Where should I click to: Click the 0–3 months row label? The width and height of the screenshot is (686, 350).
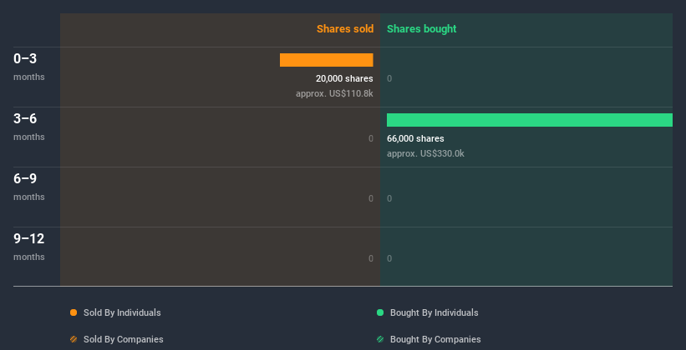tap(29, 67)
